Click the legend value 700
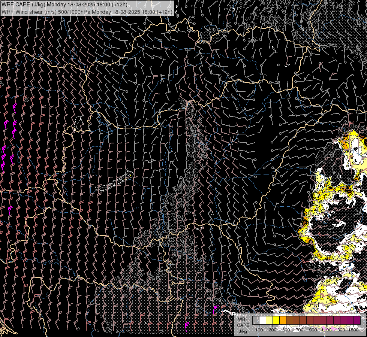Screen dimensions: 367x337 (x=300, y=330)
